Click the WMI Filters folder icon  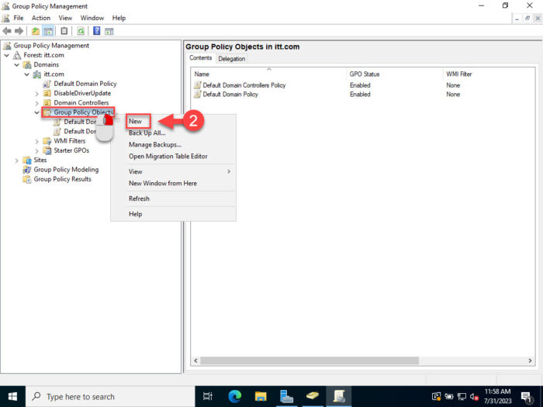(47, 141)
